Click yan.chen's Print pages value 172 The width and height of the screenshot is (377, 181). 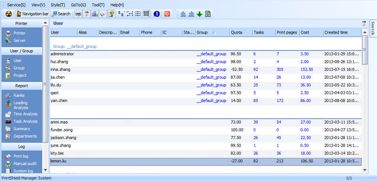[x=280, y=101]
